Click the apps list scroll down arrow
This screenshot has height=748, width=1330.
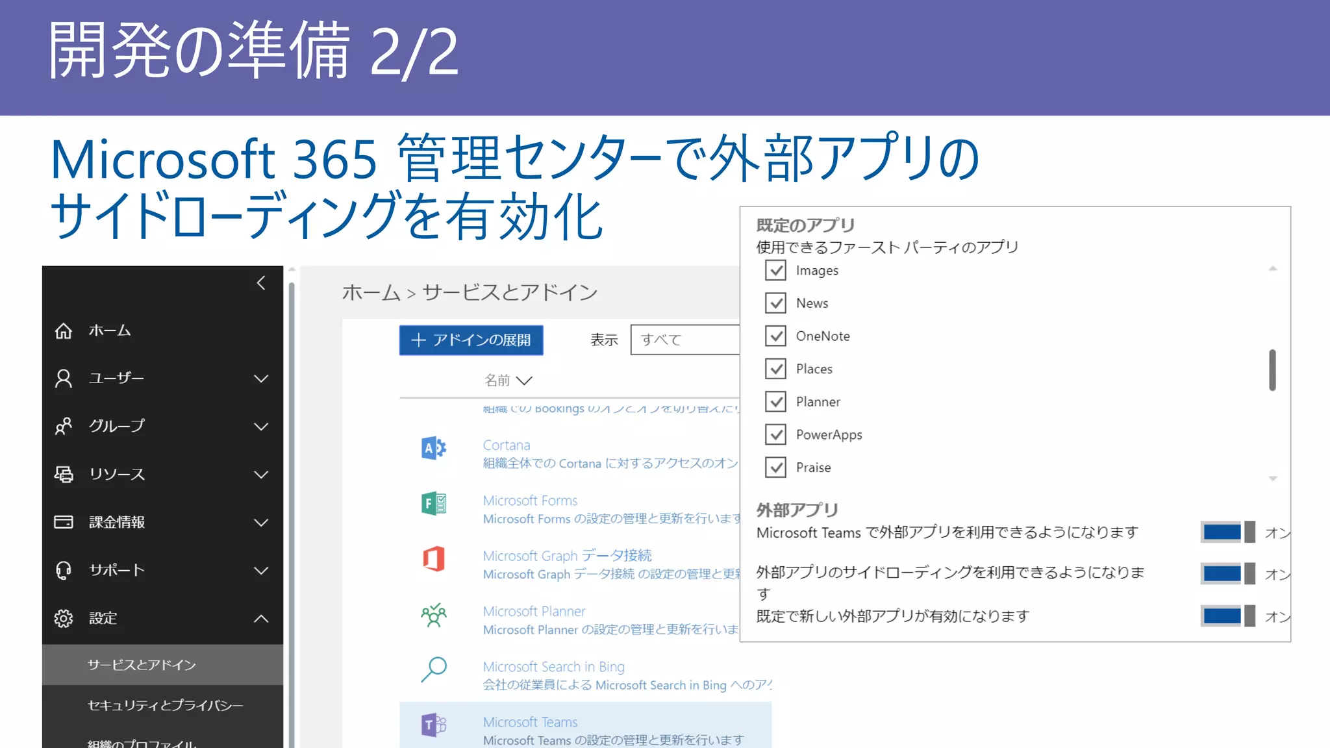pyautogui.click(x=1273, y=479)
